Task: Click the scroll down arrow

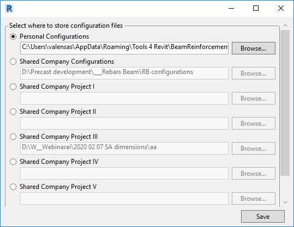Action: click(285, 202)
